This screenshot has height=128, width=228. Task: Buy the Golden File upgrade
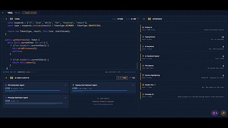[183, 86]
